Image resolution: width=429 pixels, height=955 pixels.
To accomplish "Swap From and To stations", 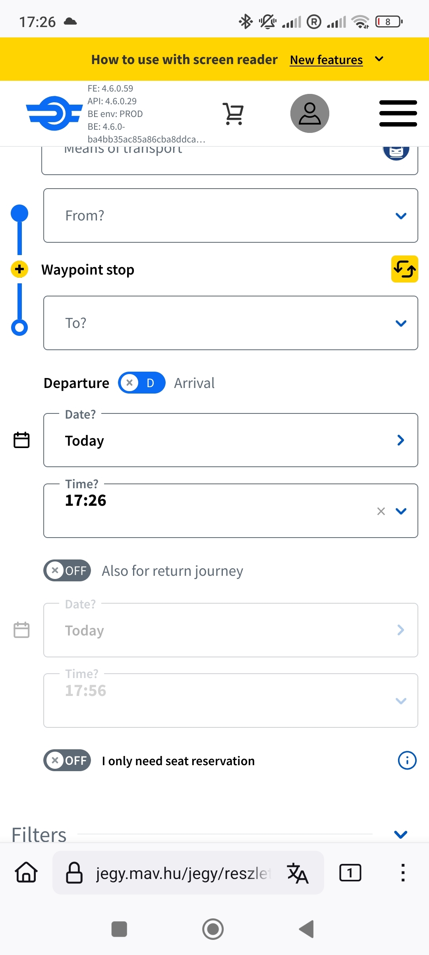I will [404, 269].
